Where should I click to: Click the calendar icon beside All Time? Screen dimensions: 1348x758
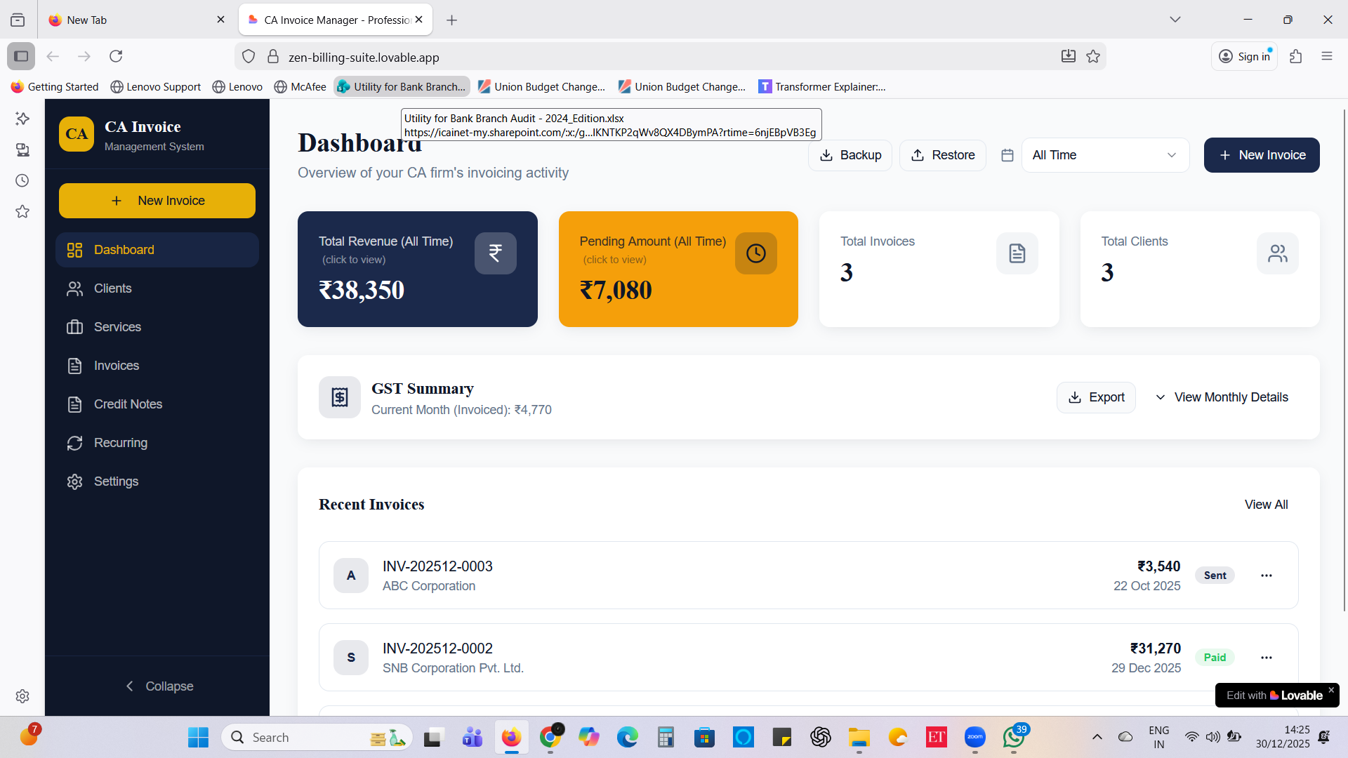(1007, 155)
